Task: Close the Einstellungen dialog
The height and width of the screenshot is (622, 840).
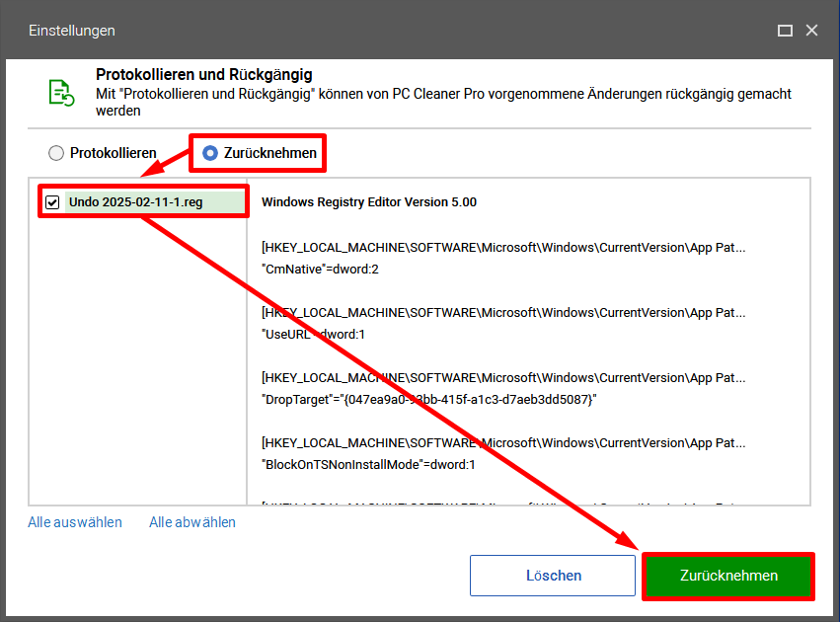Action: 811,31
